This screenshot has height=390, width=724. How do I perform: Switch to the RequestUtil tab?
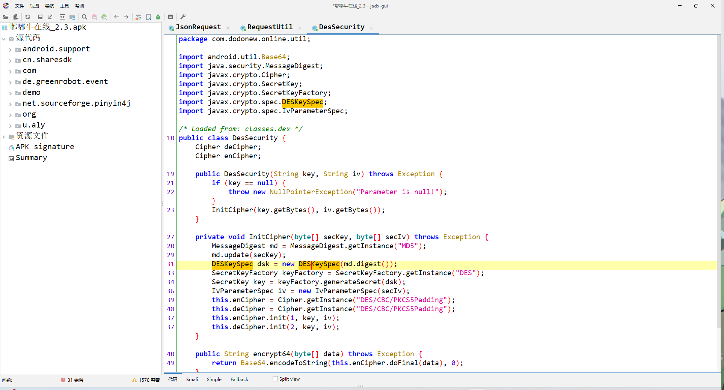click(x=270, y=27)
